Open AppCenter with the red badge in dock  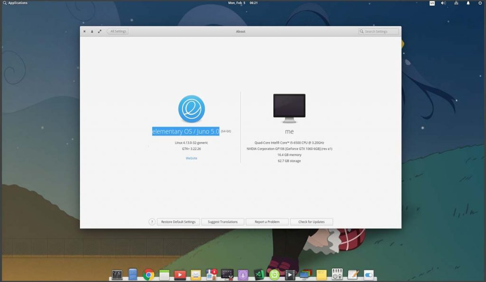coord(212,274)
